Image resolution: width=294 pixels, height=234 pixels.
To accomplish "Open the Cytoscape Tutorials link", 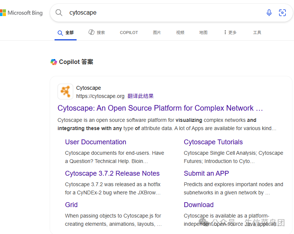I will click(213, 142).
